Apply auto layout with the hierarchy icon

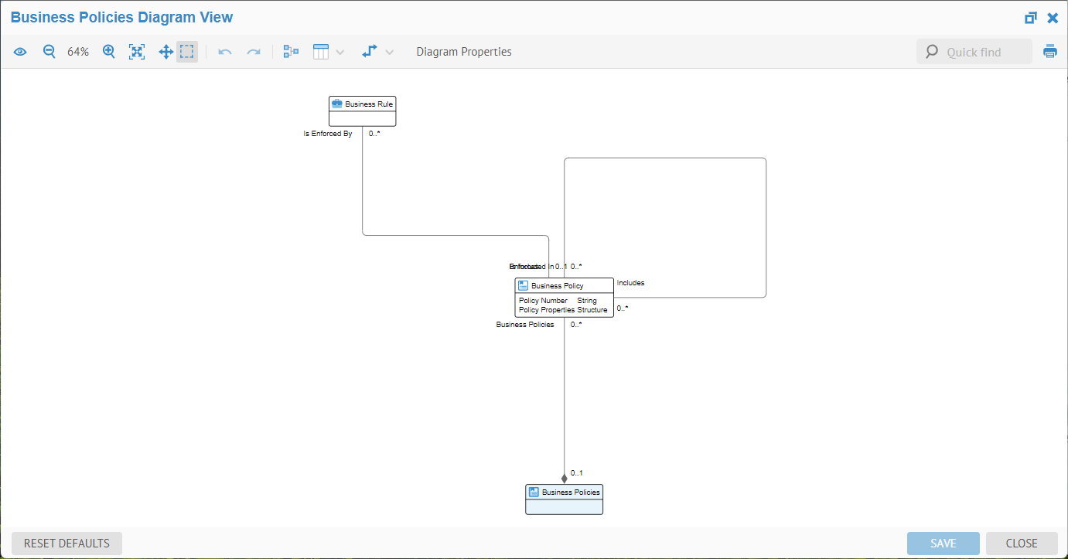coord(291,52)
